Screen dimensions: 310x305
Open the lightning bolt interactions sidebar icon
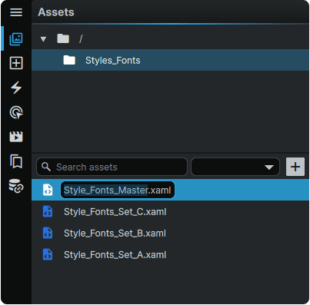point(16,88)
